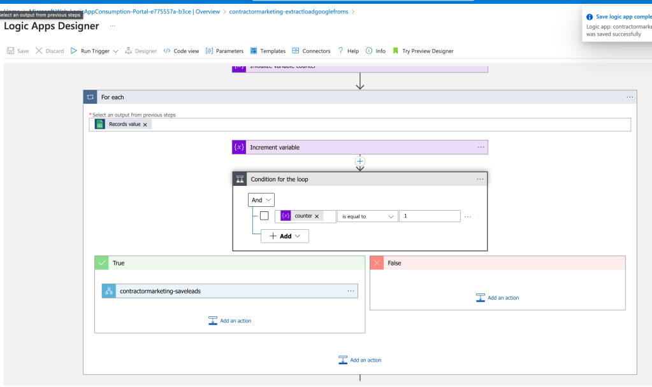
Task: Open the condition row ellipsis menu
Action: click(x=468, y=217)
